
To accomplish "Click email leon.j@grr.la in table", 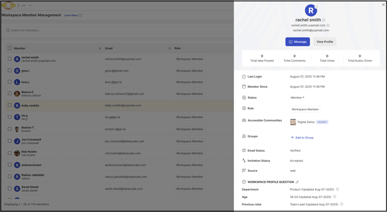I will pos(113,82).
